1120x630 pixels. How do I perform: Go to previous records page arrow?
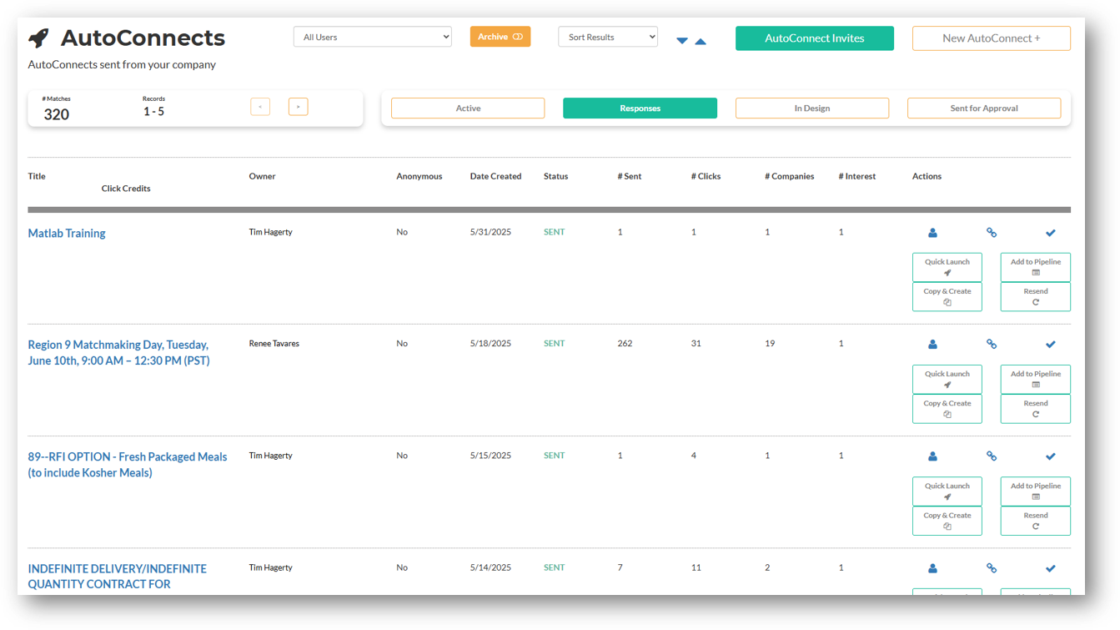(260, 107)
